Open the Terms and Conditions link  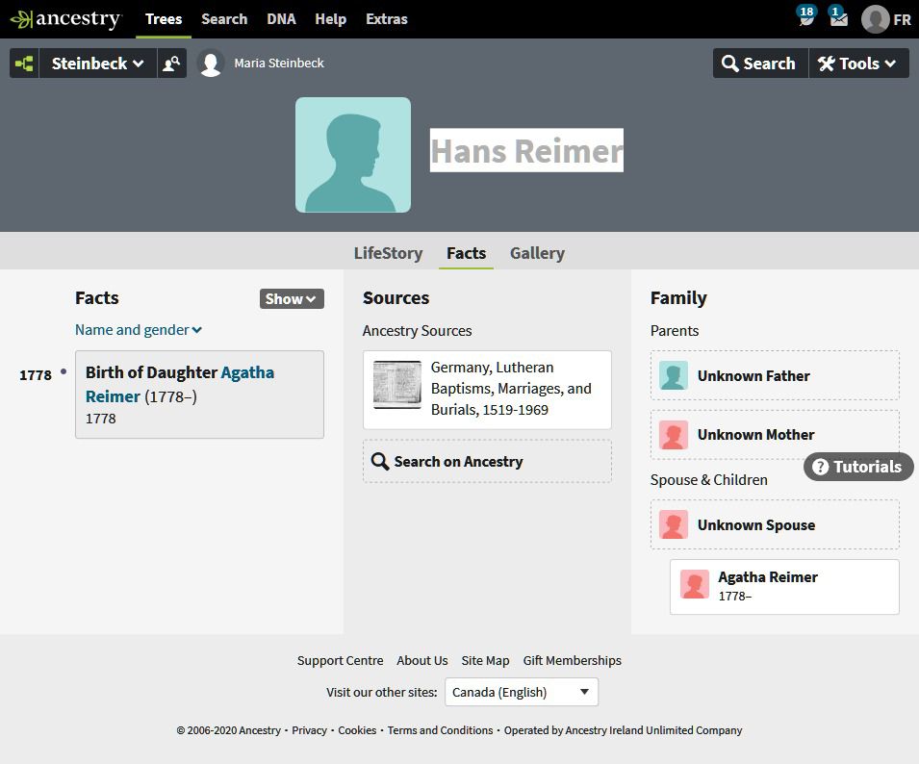point(440,730)
